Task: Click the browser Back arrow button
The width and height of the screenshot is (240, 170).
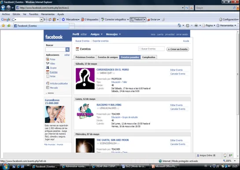Action: 3,7
